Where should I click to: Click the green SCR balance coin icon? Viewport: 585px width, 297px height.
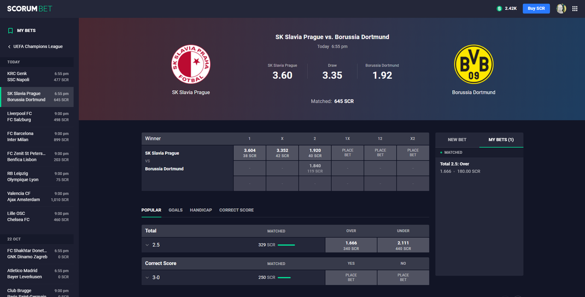tap(499, 9)
